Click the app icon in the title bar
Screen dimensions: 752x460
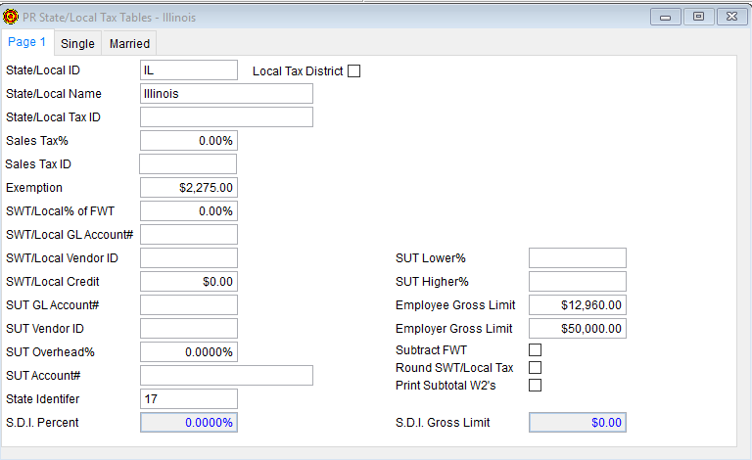11,18
